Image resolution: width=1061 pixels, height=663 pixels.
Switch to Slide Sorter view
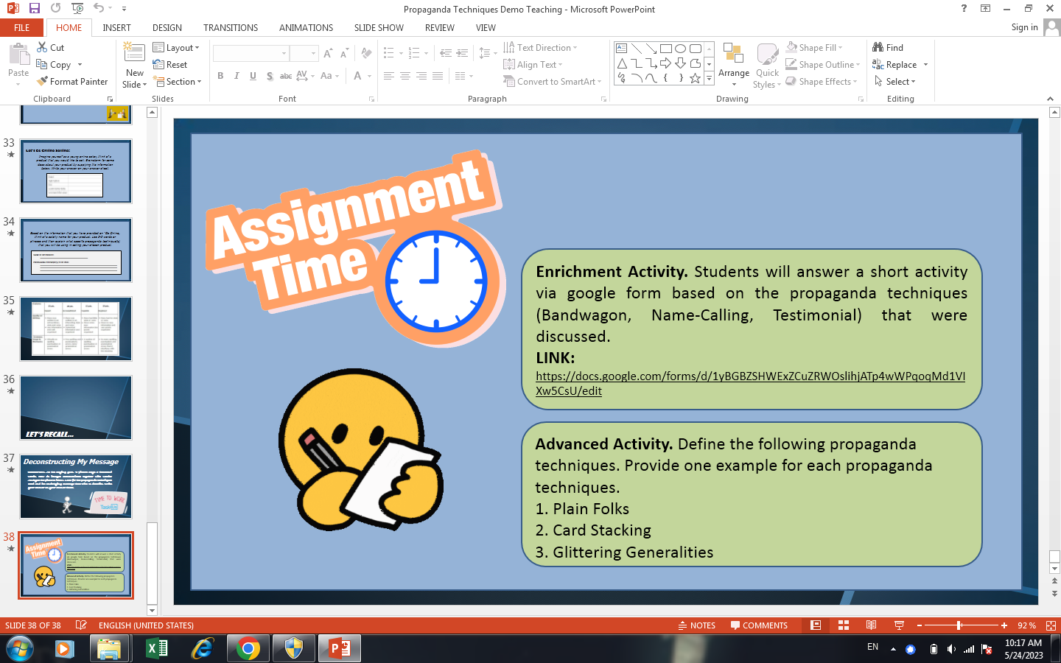[x=844, y=625]
